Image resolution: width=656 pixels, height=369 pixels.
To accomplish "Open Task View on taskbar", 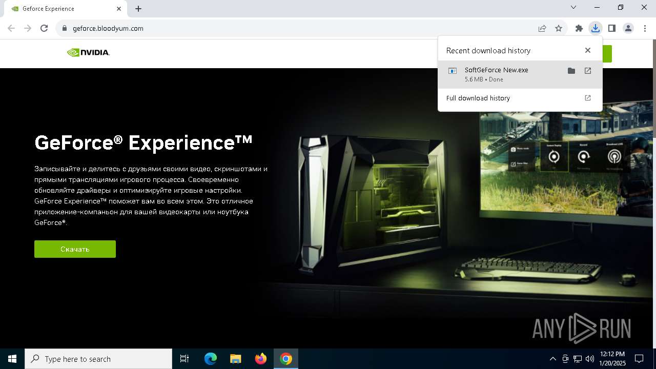I will click(184, 359).
